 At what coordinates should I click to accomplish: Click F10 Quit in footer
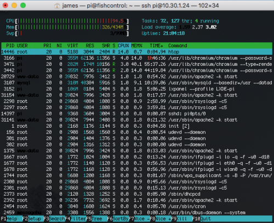click(x=202, y=219)
